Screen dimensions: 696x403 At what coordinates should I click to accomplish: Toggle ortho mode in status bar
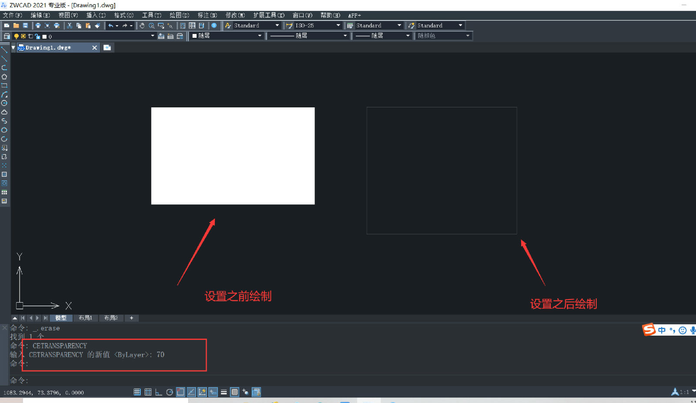tap(158, 392)
